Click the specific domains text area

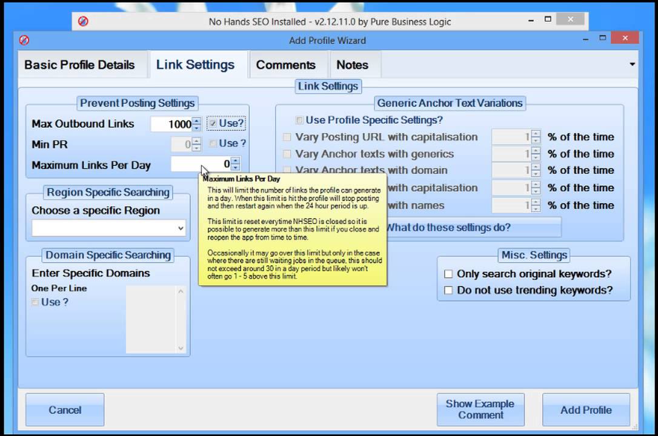tap(151, 320)
